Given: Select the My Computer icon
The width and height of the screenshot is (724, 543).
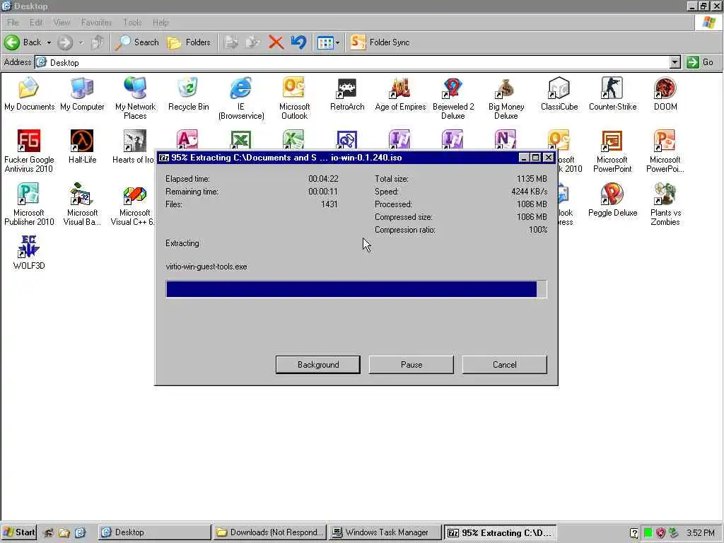Looking at the screenshot, I should click(x=82, y=94).
